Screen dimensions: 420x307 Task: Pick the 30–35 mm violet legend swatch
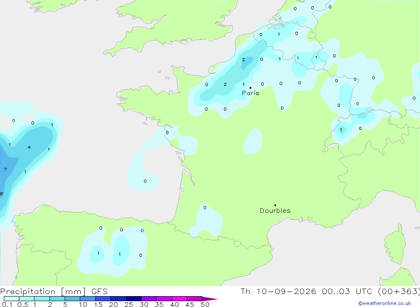(x=149, y=299)
